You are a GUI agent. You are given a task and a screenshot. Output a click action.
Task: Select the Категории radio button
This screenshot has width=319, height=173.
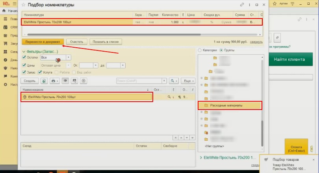tap(200, 50)
